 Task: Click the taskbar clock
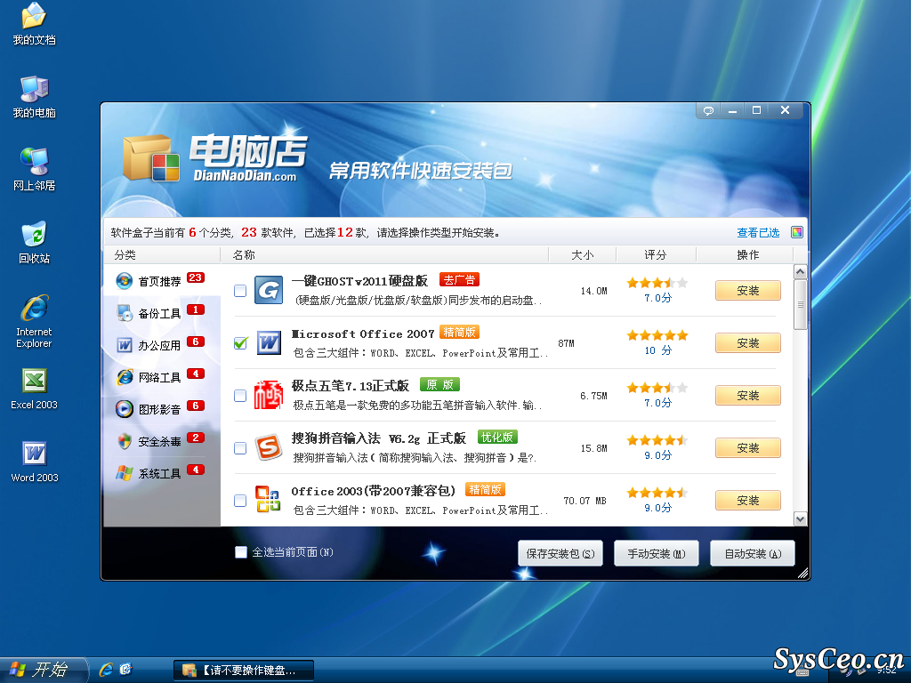pos(887,671)
